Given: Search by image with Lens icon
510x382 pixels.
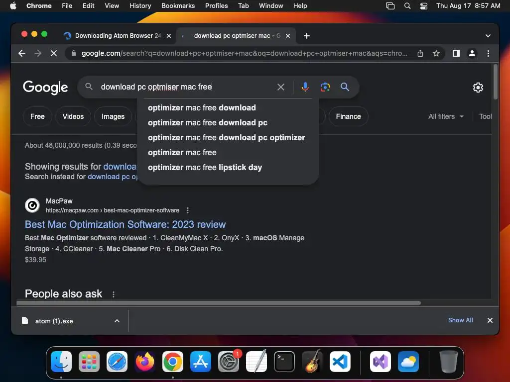Looking at the screenshot, I should [x=325, y=87].
